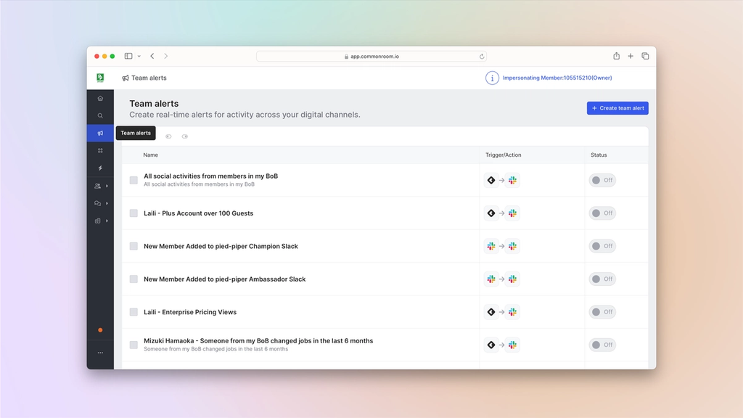Click the search icon in sidebar
Image resolution: width=743 pixels, height=418 pixels.
click(x=100, y=115)
